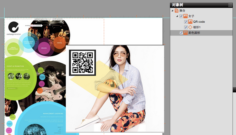Select the 彩色圆形 layer label
The image size is (236, 135).
(x=194, y=33)
